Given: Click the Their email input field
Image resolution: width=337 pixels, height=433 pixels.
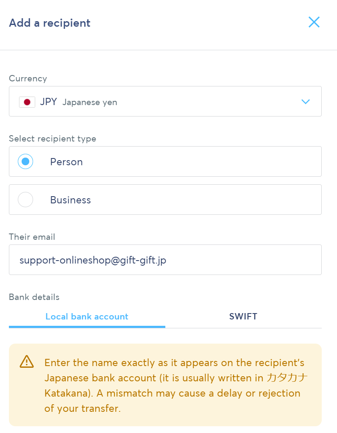Looking at the screenshot, I should [x=165, y=260].
